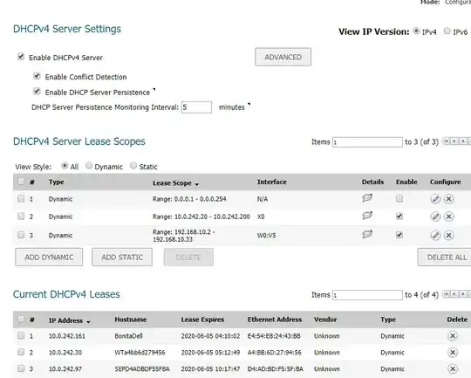Choose Dynamic view style
The image size is (471, 378).
click(x=89, y=166)
